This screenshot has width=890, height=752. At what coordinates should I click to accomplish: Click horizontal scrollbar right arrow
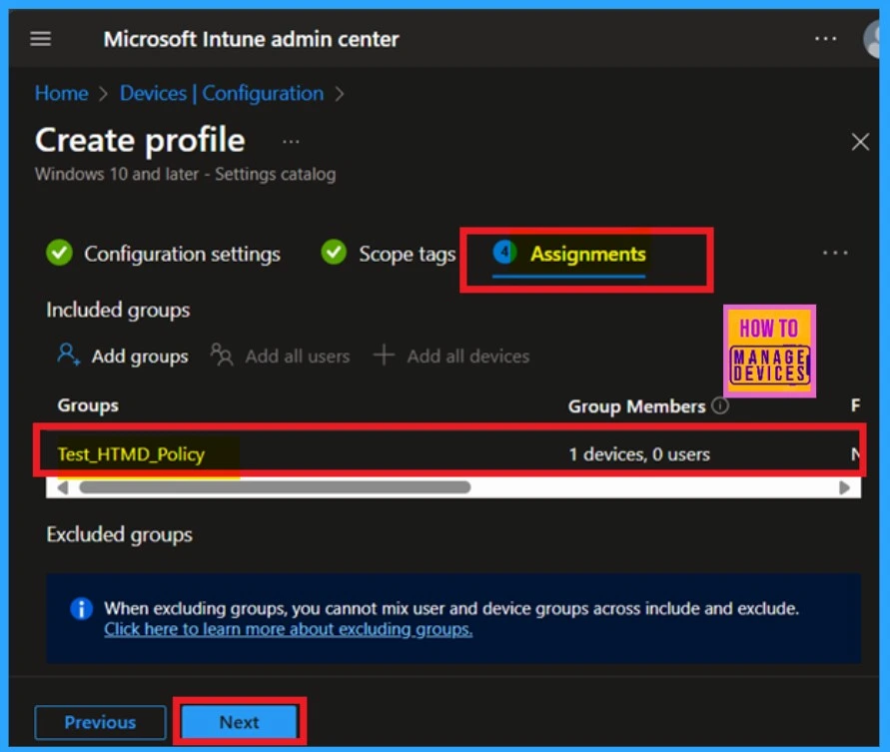coord(844,487)
